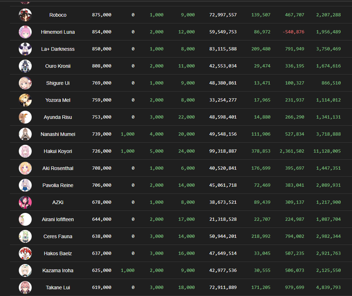Select Nanashi Mumei's subscriber count 739,000
The width and height of the screenshot is (352, 296).
[x=102, y=134]
